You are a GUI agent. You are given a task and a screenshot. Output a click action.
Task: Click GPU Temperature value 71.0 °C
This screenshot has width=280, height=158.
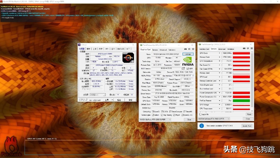(x=227, y=61)
